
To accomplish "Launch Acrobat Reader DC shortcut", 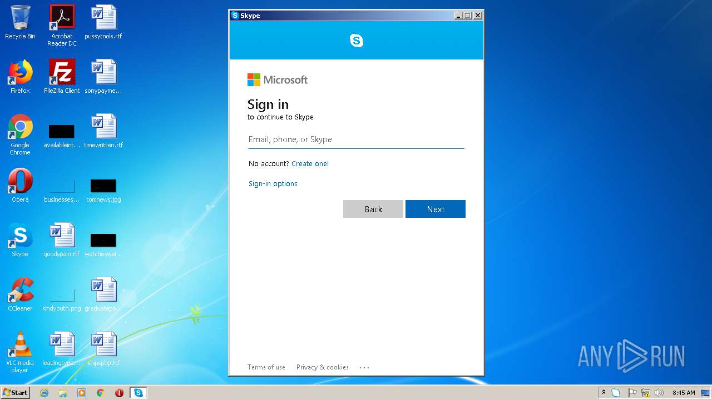I will click(x=62, y=26).
